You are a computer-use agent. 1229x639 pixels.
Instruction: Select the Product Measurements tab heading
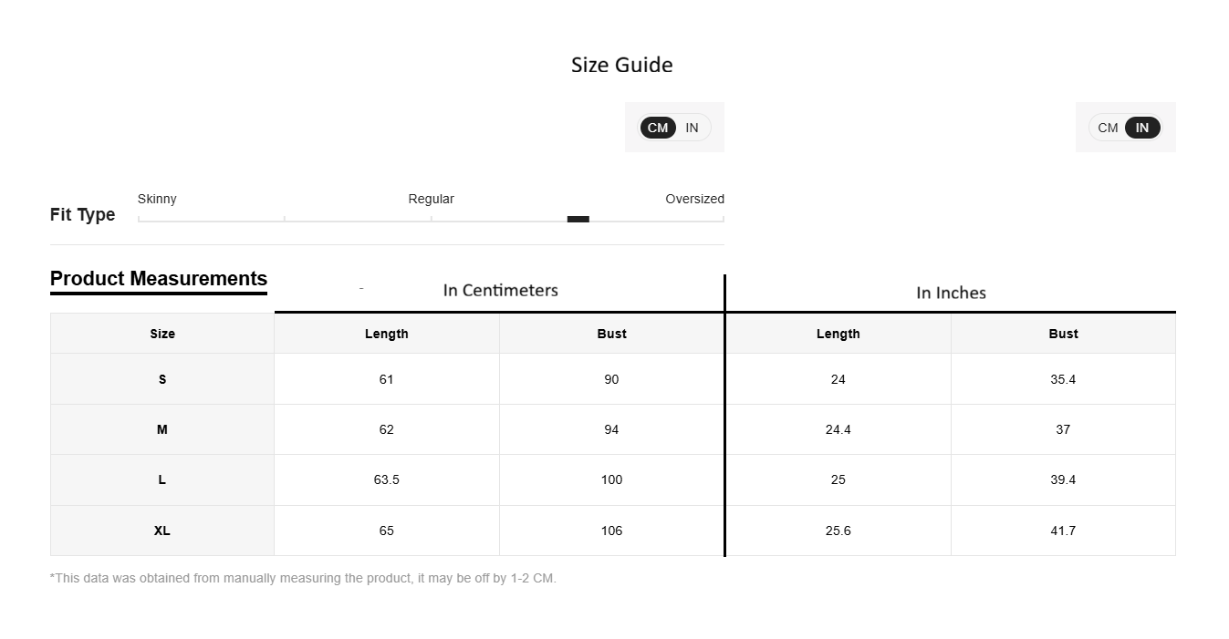click(x=159, y=279)
